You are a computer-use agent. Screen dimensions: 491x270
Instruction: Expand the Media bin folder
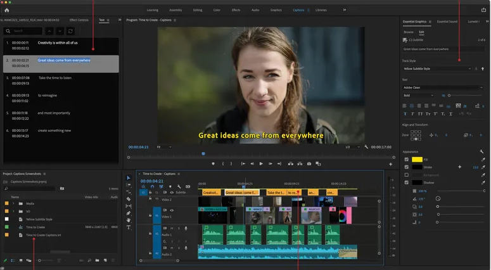[x=13, y=203]
